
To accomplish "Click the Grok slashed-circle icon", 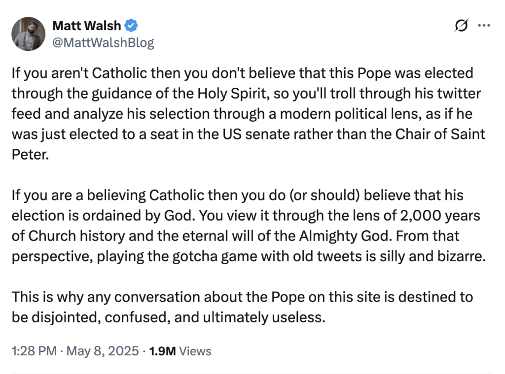I will (461, 26).
